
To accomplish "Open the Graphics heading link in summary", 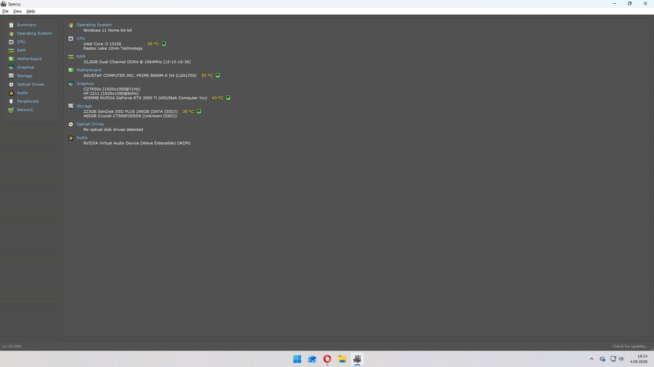I will tap(85, 83).
